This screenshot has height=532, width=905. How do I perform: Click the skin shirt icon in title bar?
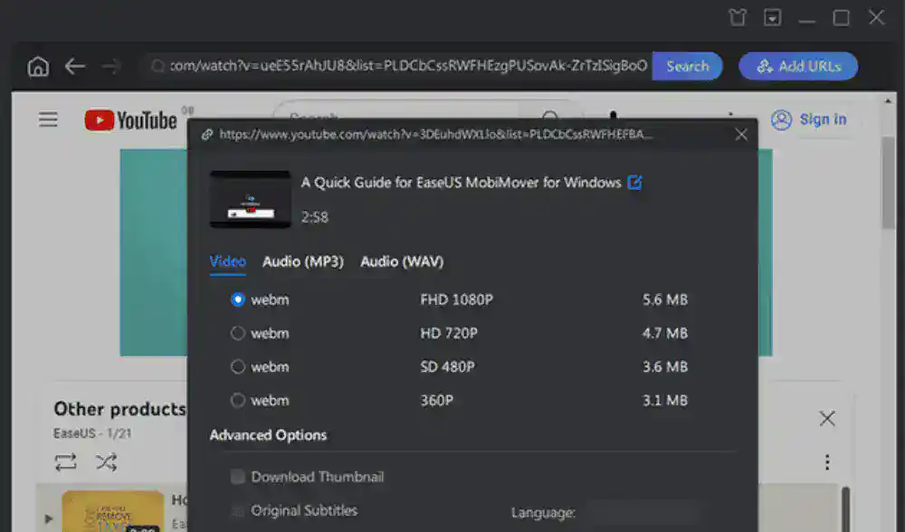click(x=737, y=17)
